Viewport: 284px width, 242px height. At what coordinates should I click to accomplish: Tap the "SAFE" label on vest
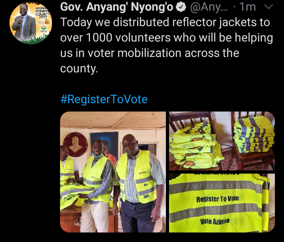(x=147, y=196)
